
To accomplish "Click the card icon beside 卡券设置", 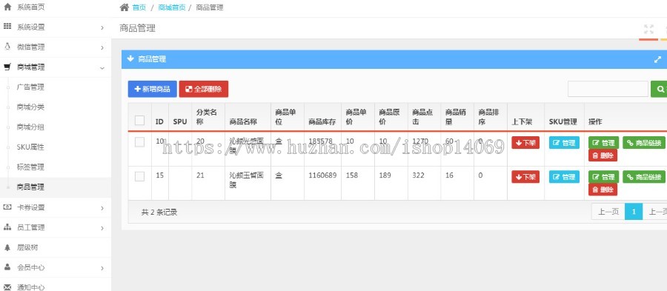I will click(7, 207).
